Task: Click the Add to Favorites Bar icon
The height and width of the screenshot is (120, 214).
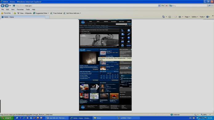Action: 15,13
